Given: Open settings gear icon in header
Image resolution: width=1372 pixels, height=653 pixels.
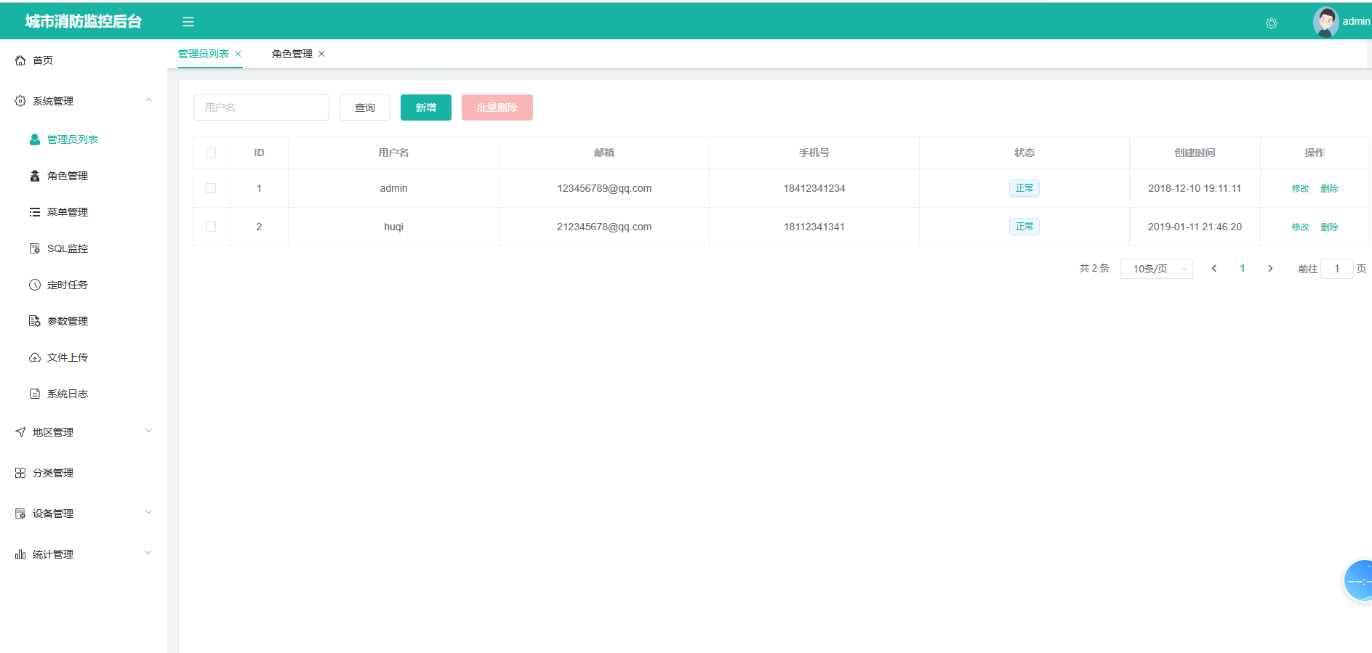Looking at the screenshot, I should point(1271,23).
